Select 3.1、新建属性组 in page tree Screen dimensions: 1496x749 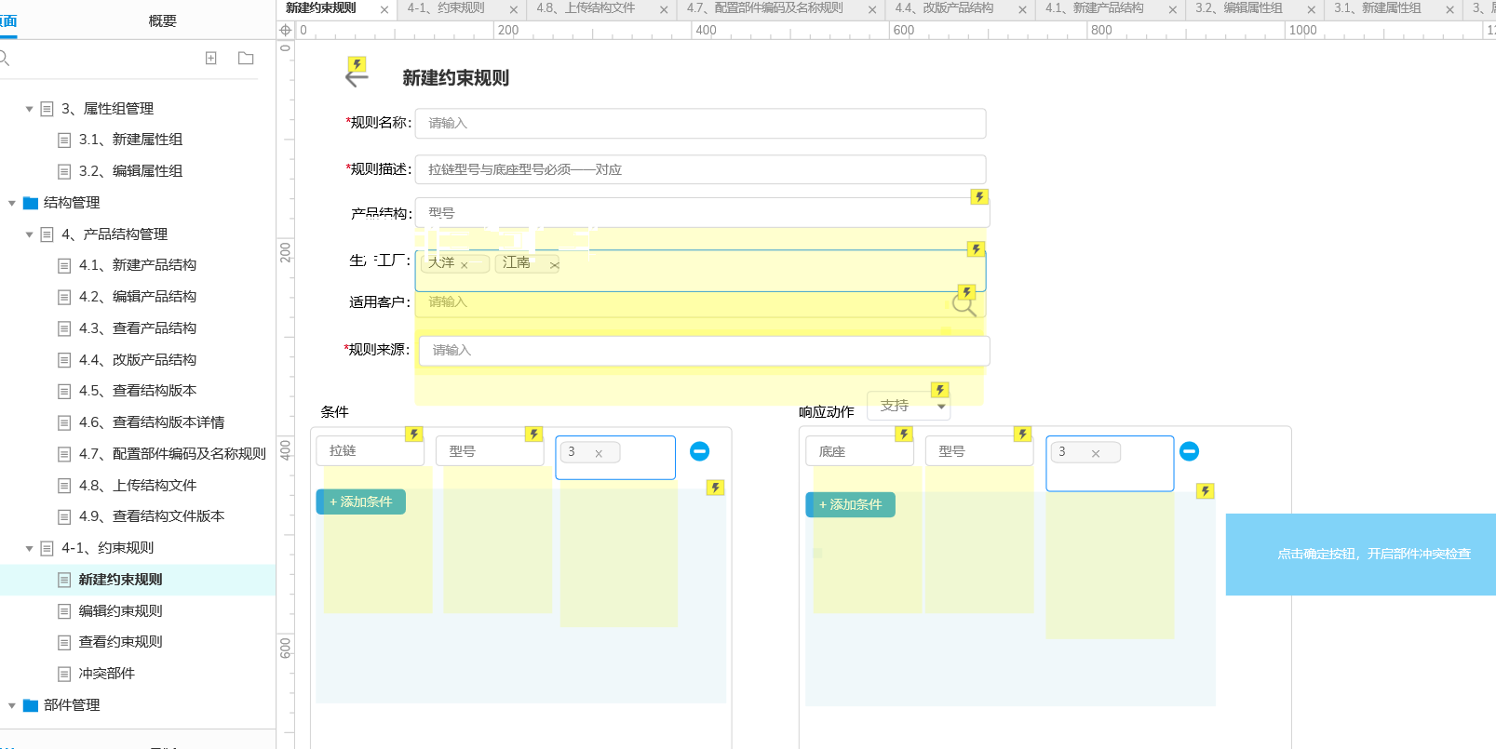[x=130, y=140]
